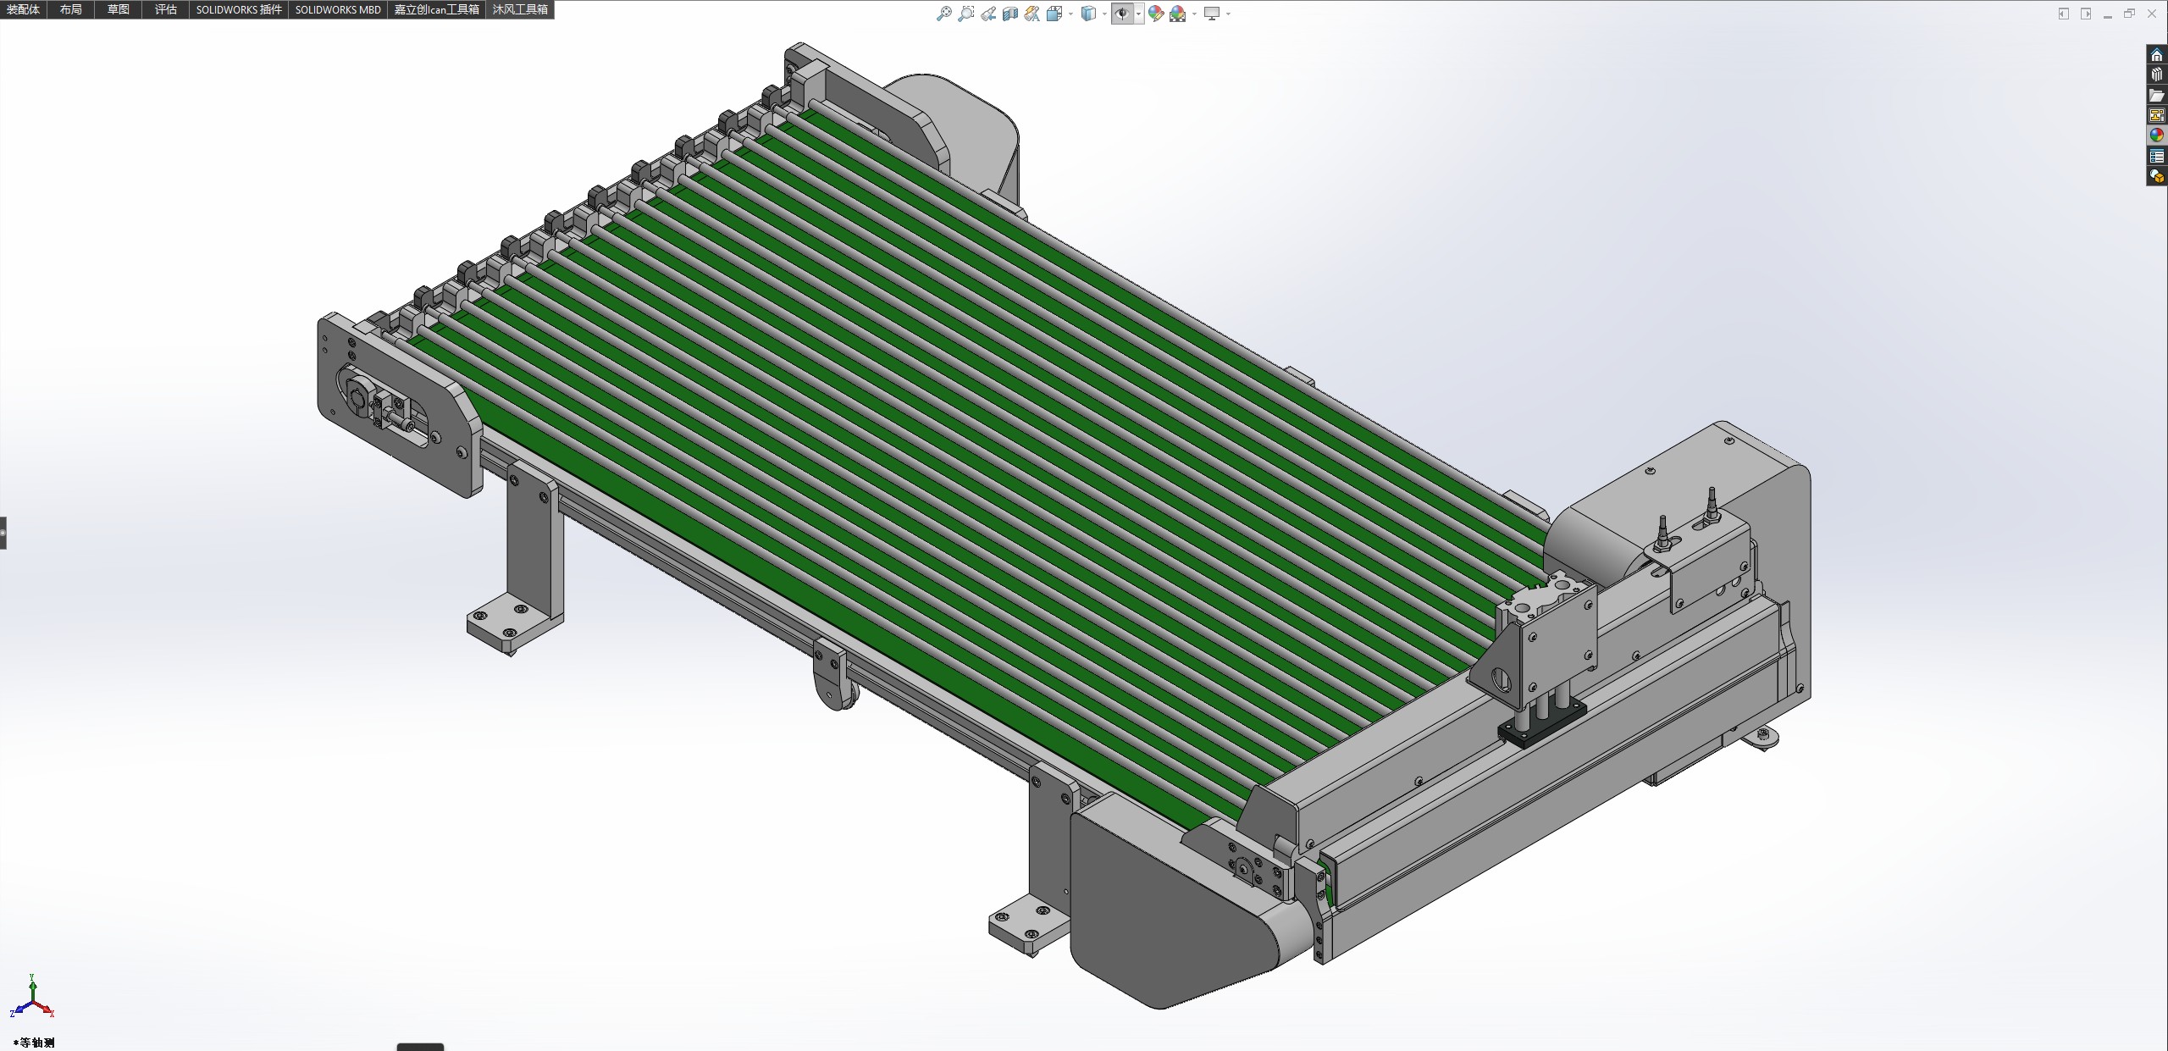Open the Dynamic Annotation Views icon
The width and height of the screenshot is (2168, 1051).
1031,14
